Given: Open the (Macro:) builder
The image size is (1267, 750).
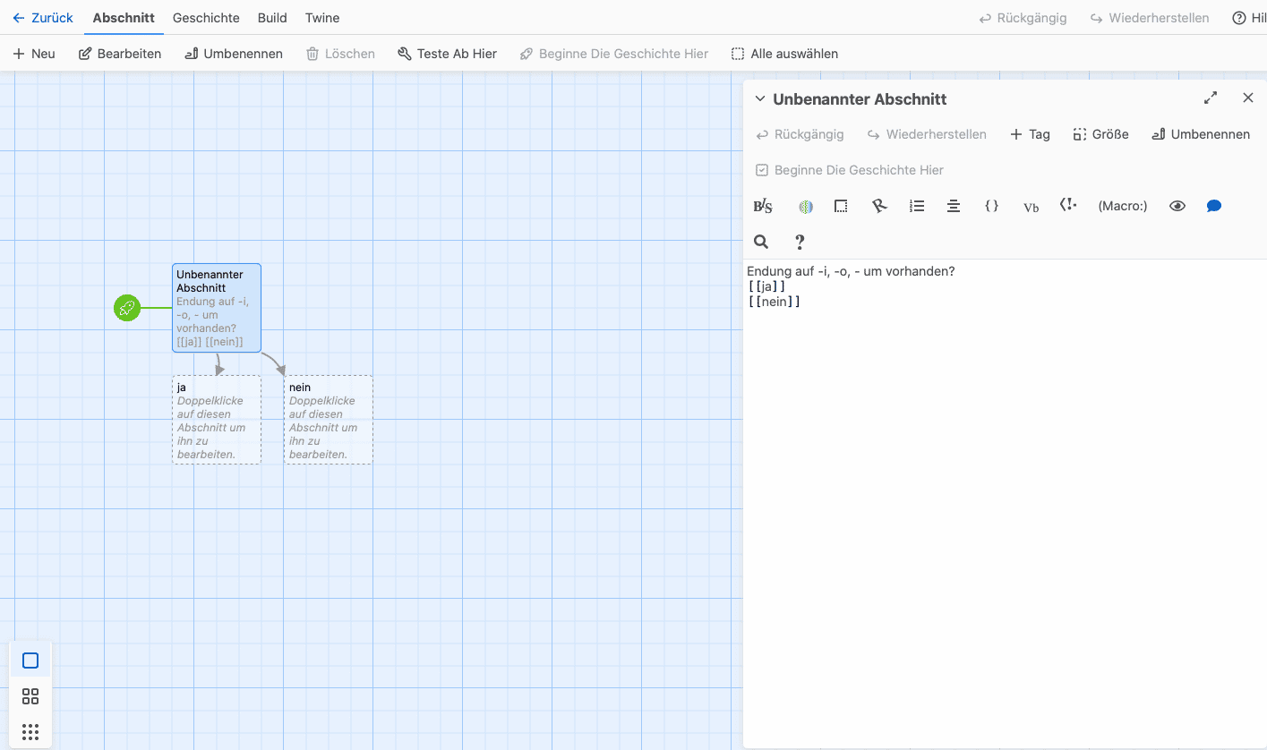Looking at the screenshot, I should (1123, 206).
